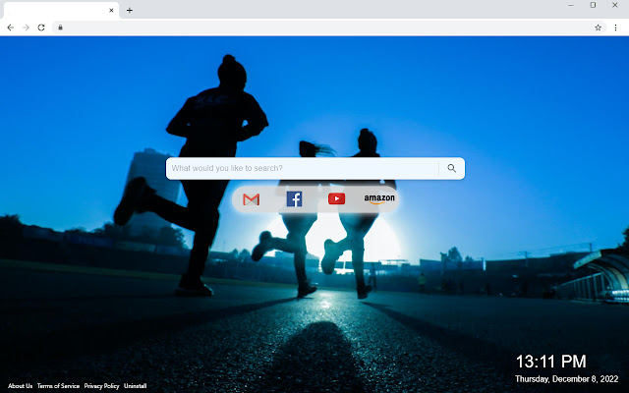Open the YouTube shortcut icon
This screenshot has width=629, height=393.
click(x=336, y=198)
